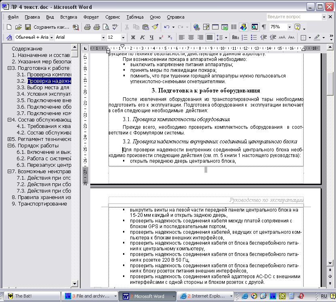
Task: Open the Формат menu
Action: (91, 17)
